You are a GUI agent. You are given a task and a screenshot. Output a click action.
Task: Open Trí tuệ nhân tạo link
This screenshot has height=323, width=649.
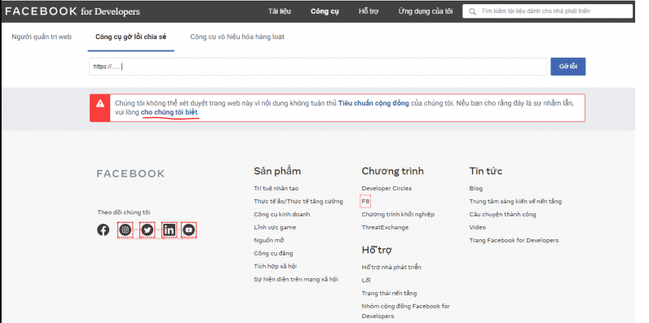pyautogui.click(x=276, y=188)
